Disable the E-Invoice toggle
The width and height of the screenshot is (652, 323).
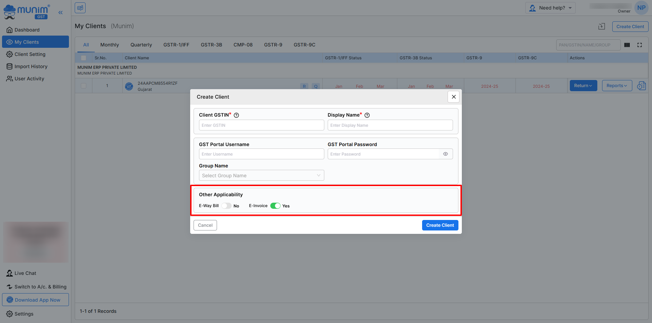[275, 206]
